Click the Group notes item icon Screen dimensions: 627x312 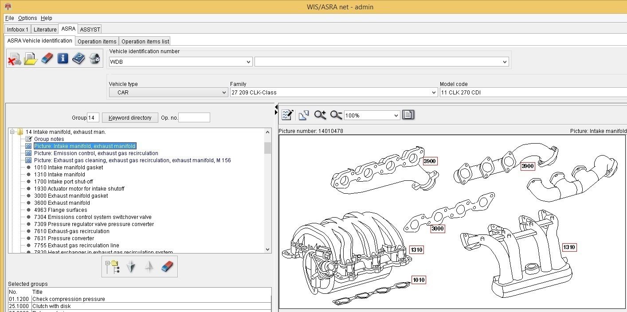click(28, 139)
